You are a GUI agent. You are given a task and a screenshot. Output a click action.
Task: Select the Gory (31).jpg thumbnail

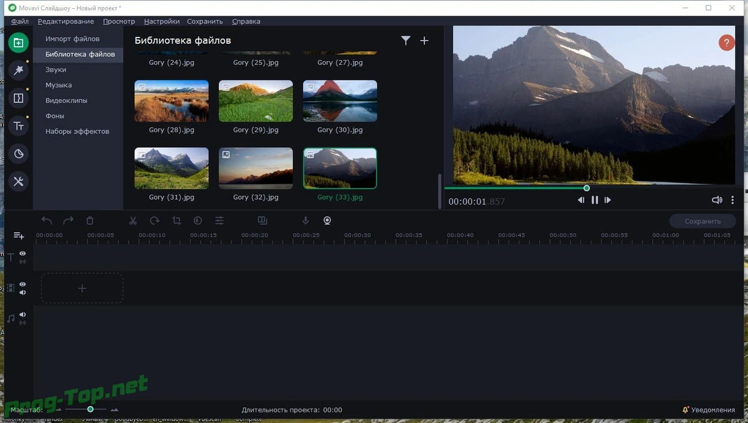(171, 168)
